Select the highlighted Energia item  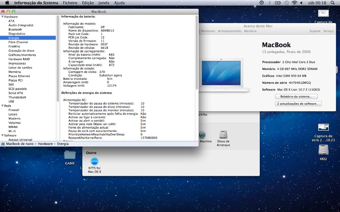pos(28,38)
